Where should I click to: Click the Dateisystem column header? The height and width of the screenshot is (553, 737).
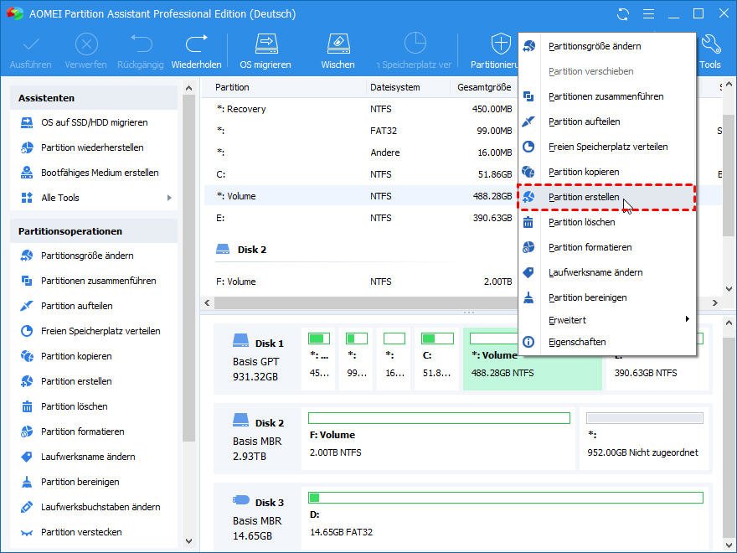pyautogui.click(x=394, y=87)
